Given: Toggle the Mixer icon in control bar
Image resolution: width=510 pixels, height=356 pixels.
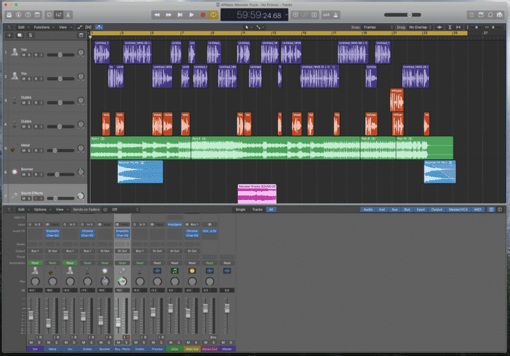Looking at the screenshot, I should (x=59, y=15).
